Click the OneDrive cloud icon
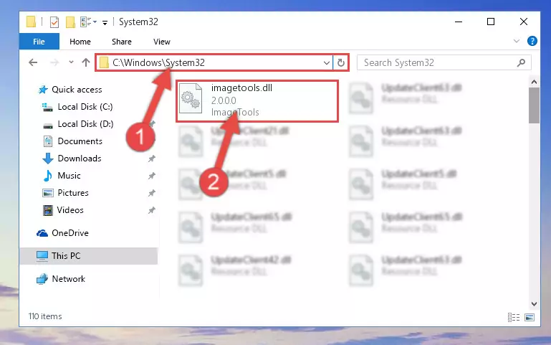Image resolution: width=551 pixels, height=345 pixels. [42, 233]
